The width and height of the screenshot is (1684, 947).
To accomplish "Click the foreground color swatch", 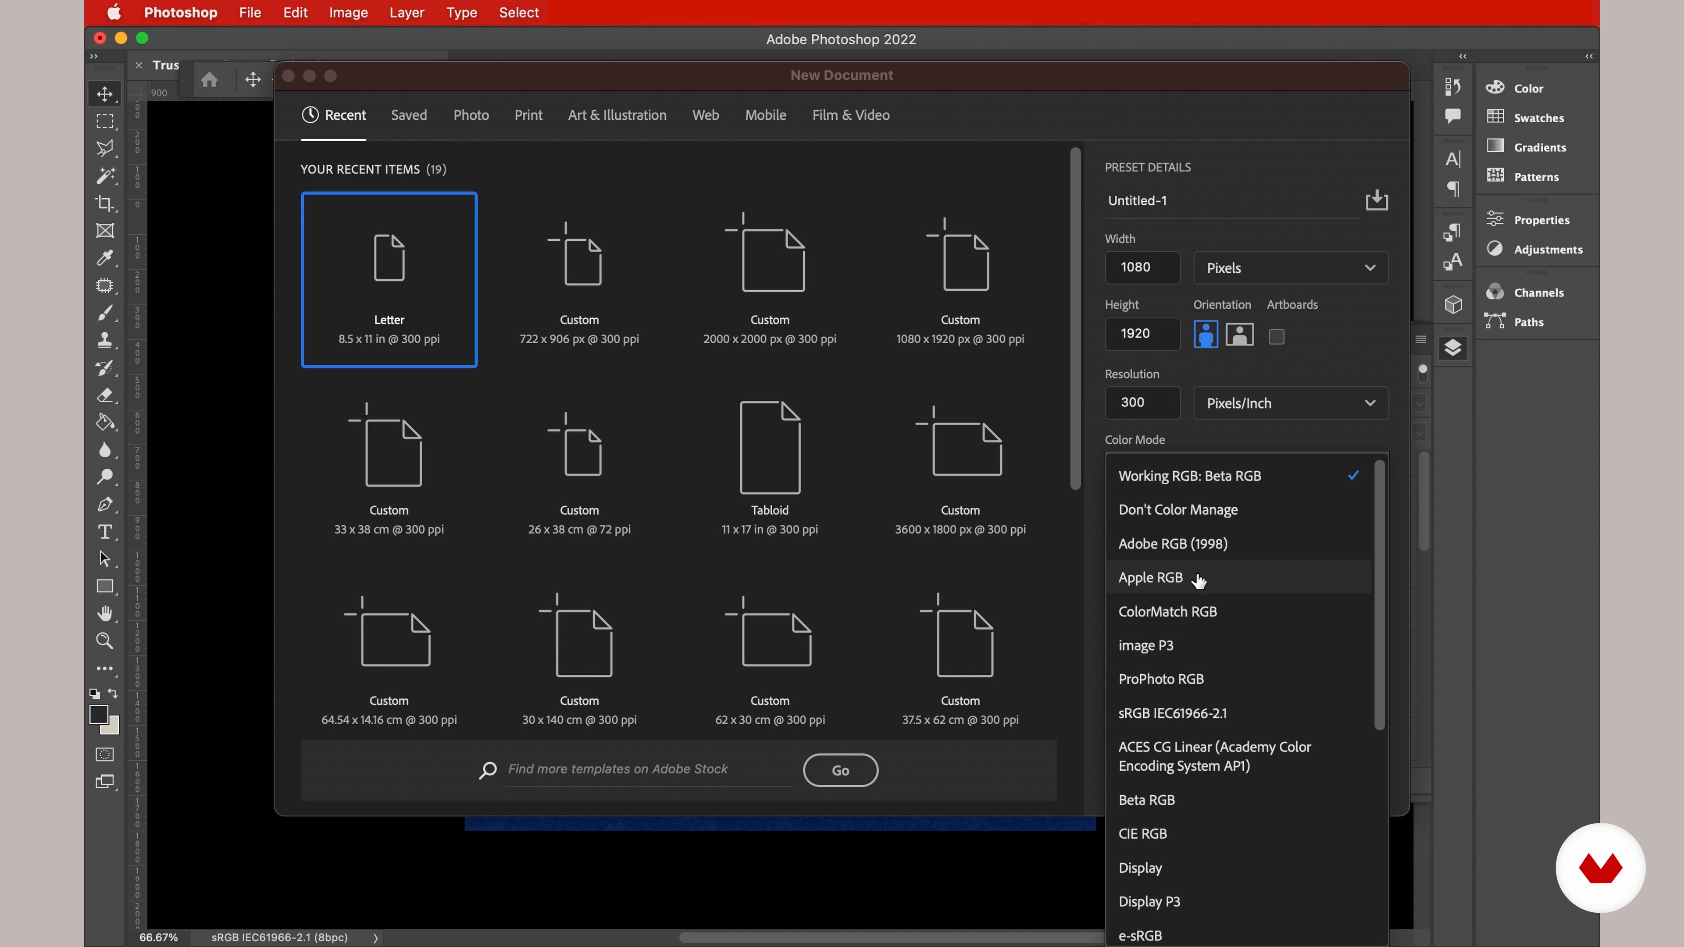I will pyautogui.click(x=98, y=714).
